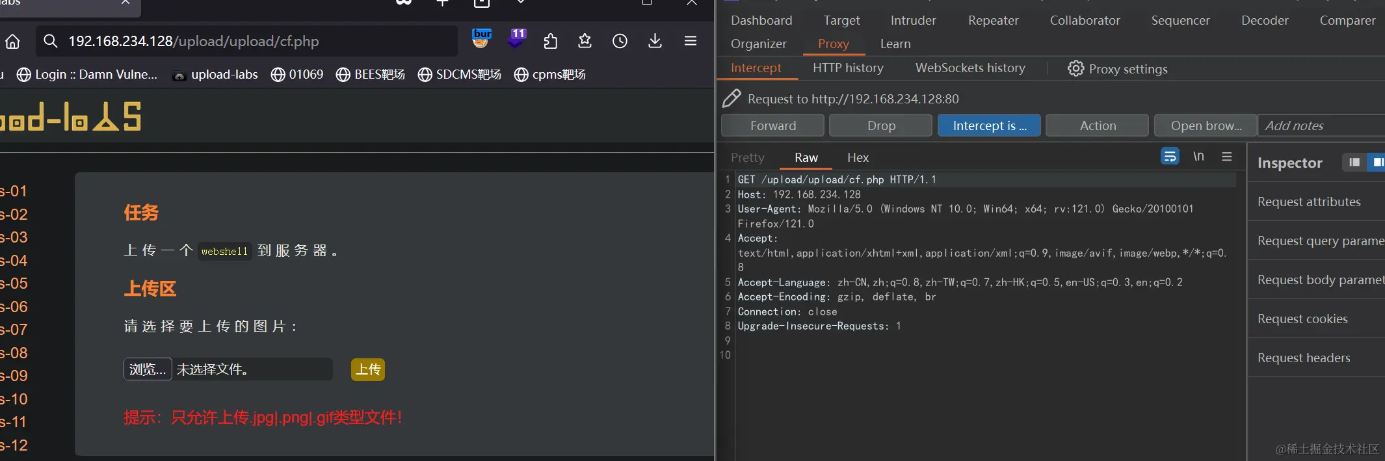Open the Intruder tab
This screenshot has height=461, width=1385.
(x=913, y=20)
